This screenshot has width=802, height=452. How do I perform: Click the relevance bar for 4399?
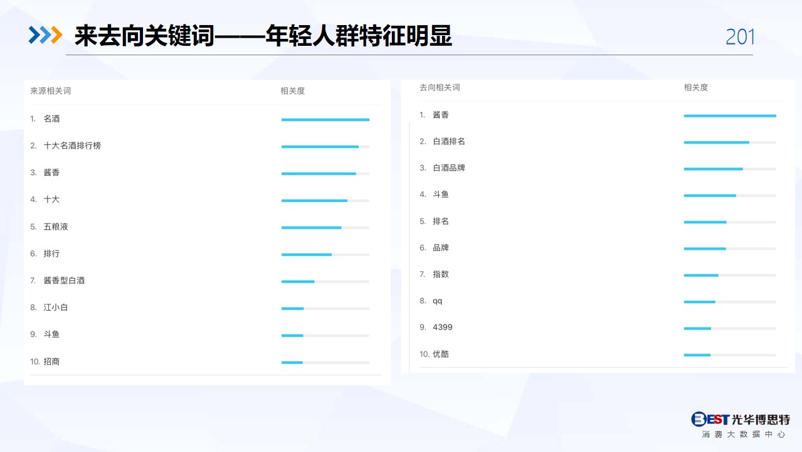tap(730, 328)
